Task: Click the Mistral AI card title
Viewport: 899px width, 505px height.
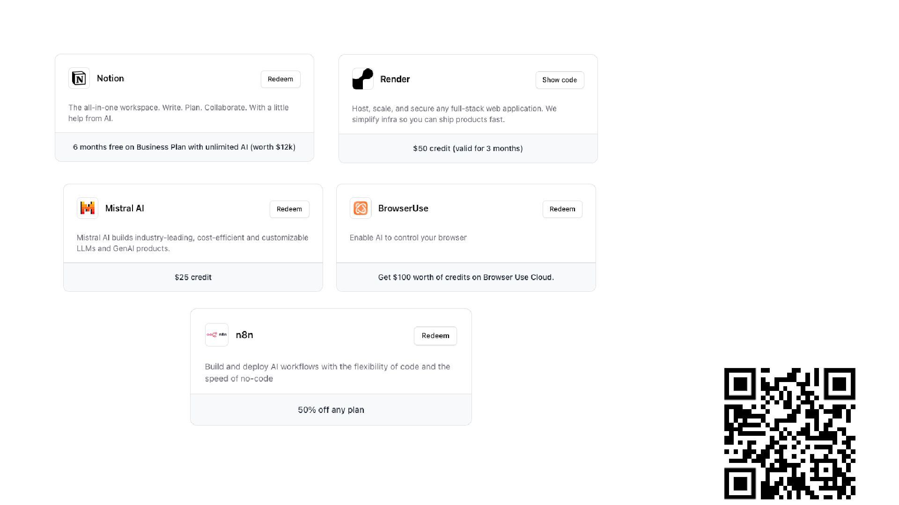Action: tap(125, 209)
